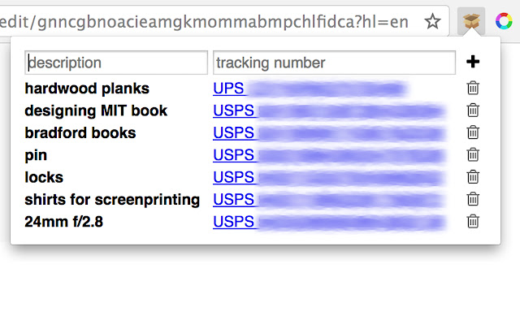Bookmark this page with the star icon
The image size is (520, 325).
click(x=432, y=22)
